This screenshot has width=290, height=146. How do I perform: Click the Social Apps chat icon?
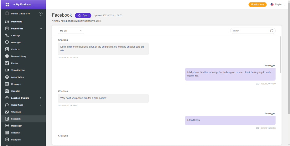(x=7, y=105)
